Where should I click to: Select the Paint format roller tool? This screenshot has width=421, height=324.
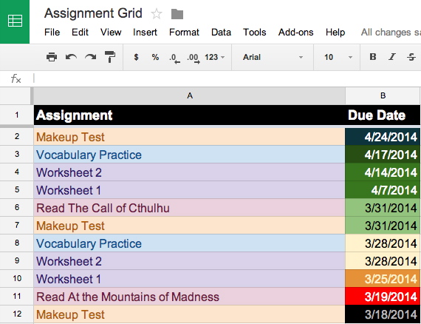(x=110, y=57)
